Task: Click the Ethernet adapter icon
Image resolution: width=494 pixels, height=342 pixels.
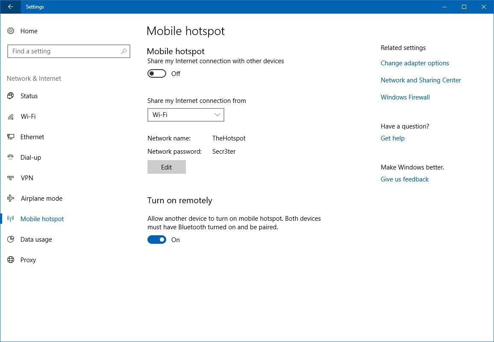Action: 11,137
